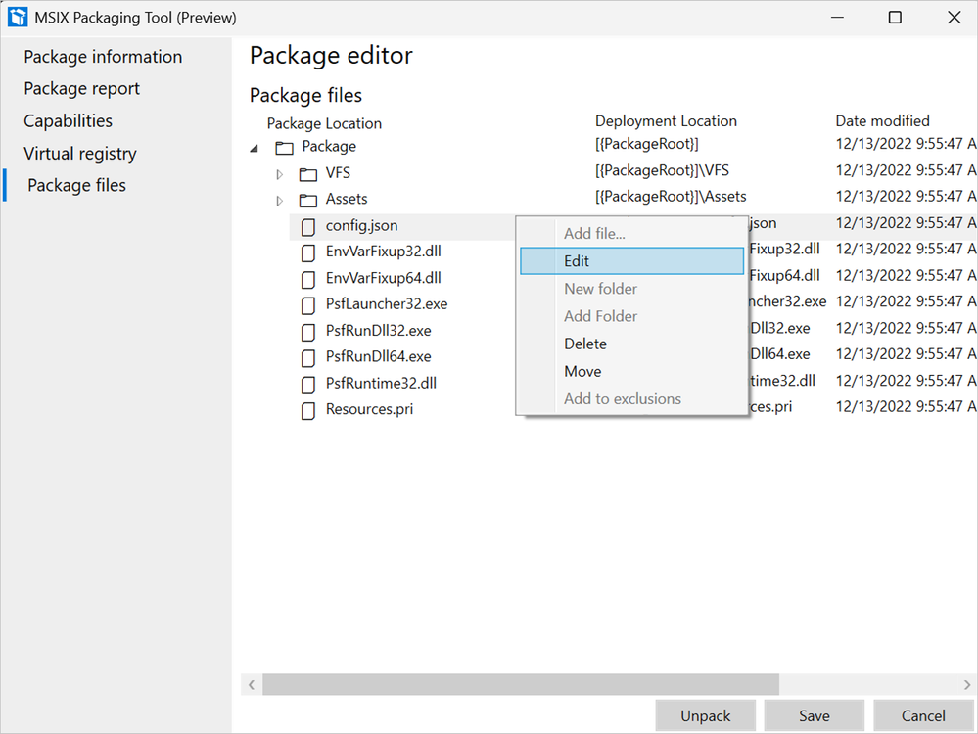Viewport: 978px width, 734px height.
Task: Click the [{PackageRoot}]\VFS deployment location
Action: (x=662, y=170)
